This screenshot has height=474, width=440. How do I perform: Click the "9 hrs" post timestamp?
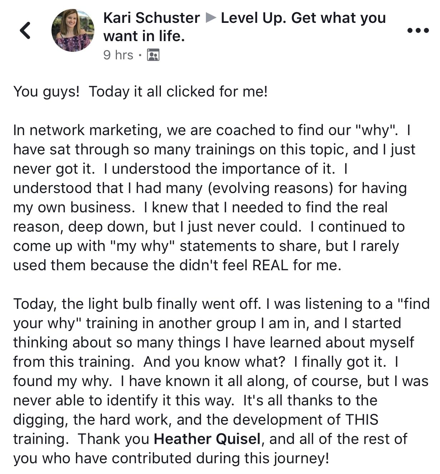pyautogui.click(x=118, y=55)
